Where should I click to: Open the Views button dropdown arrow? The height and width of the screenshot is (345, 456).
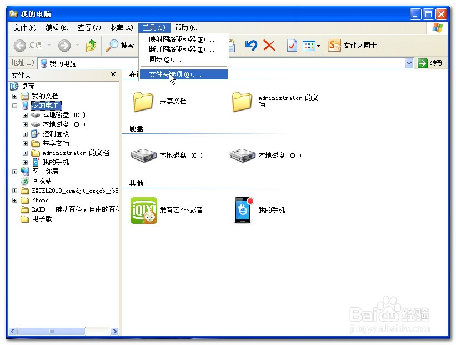[x=318, y=46]
